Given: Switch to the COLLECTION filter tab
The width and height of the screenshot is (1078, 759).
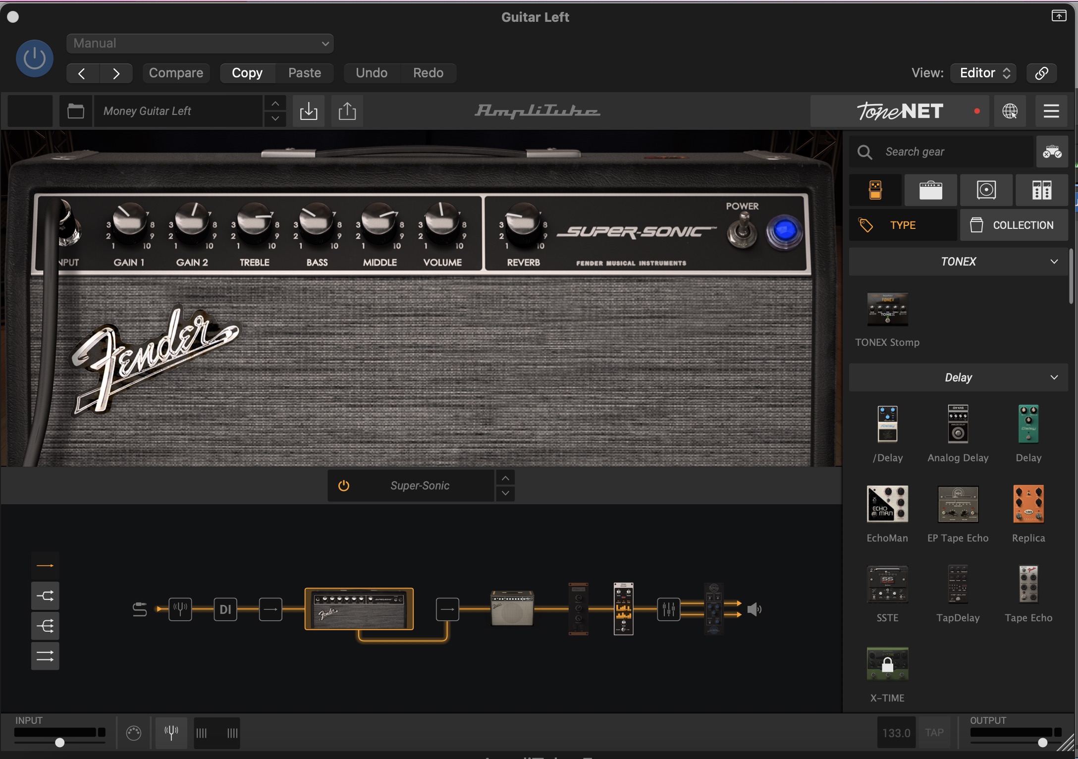Looking at the screenshot, I should [1014, 225].
